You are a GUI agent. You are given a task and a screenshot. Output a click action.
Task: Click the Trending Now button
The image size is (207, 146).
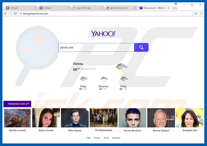(17, 104)
